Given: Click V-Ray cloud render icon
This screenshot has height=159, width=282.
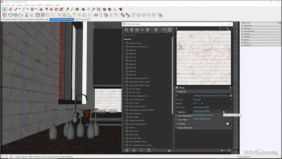Looking at the screenshot, I should (21, 15).
